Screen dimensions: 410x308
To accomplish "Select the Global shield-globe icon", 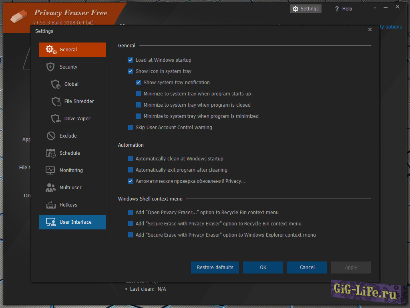I will 56,84.
